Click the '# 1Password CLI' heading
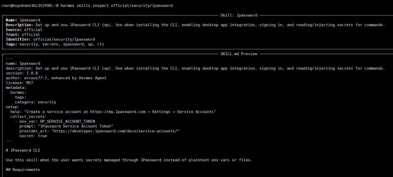This screenshot has width=393, height=177. [x=23, y=150]
